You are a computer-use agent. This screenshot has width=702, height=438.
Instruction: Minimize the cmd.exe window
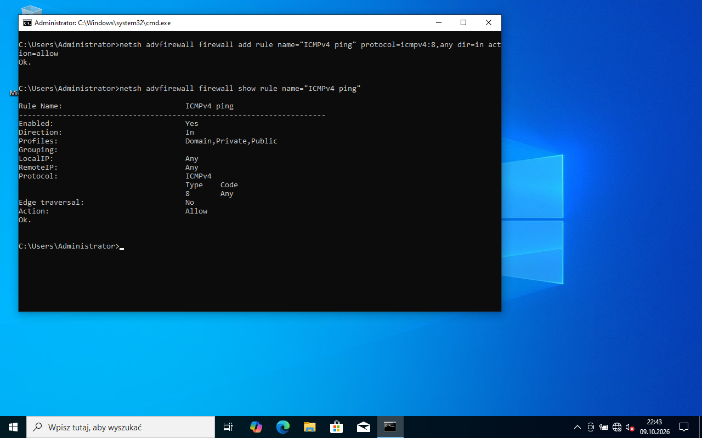pyautogui.click(x=438, y=22)
